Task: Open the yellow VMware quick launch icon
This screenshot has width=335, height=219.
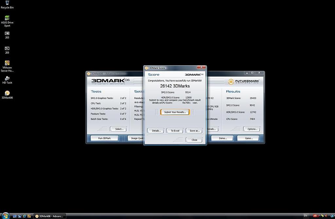Action: [29, 216]
